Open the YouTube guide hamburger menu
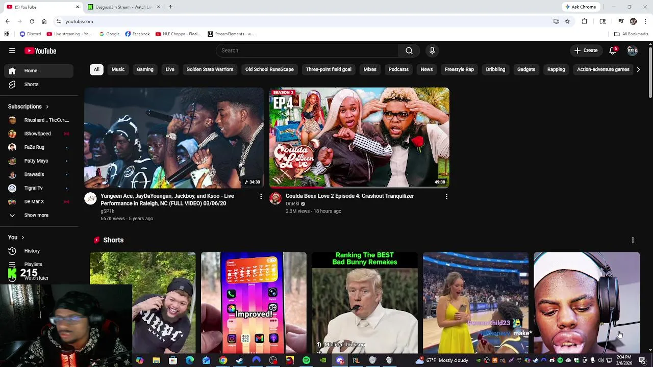 (x=12, y=50)
